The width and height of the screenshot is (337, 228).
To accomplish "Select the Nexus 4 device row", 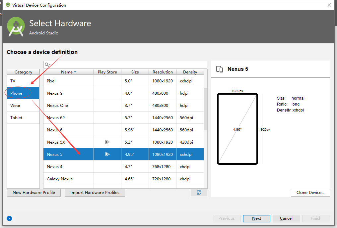I will [x=124, y=166].
